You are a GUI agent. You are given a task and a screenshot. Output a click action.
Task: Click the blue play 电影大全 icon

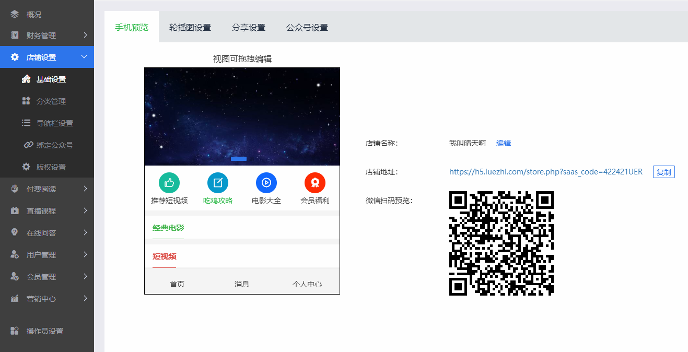[x=266, y=182]
